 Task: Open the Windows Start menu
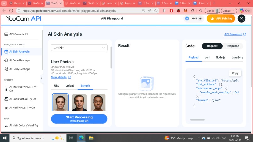coord(5,138)
